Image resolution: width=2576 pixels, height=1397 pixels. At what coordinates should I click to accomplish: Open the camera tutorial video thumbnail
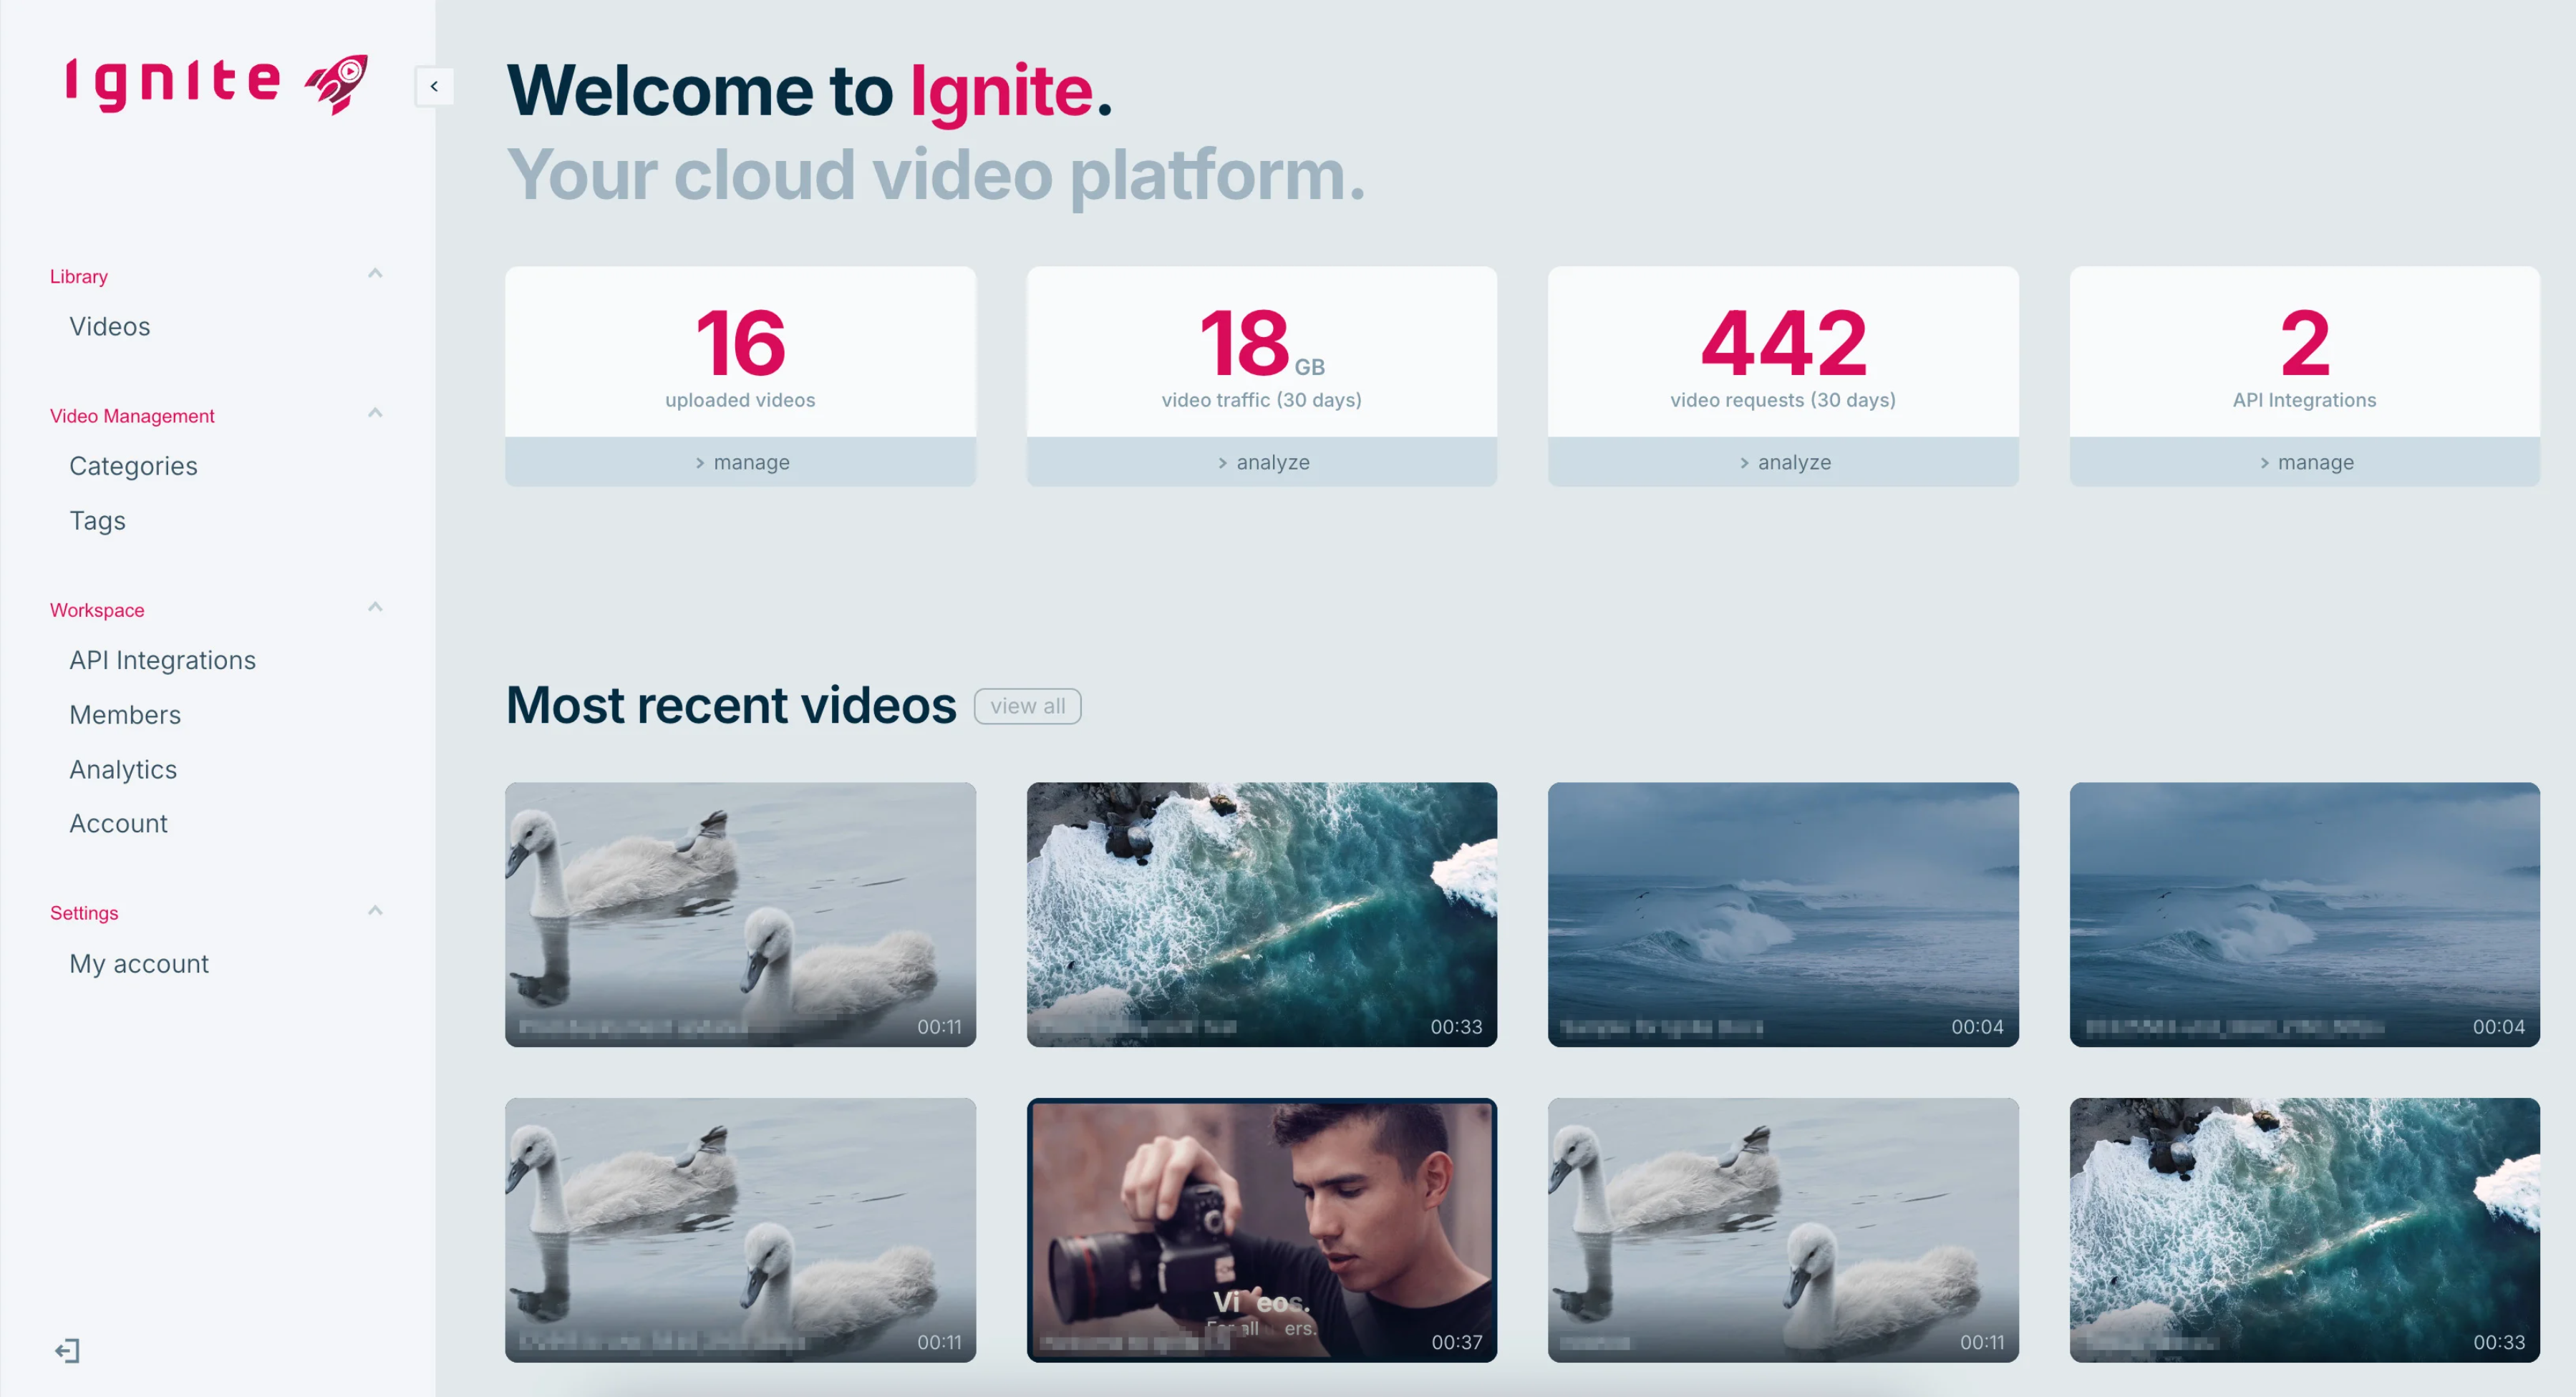(x=1262, y=1230)
